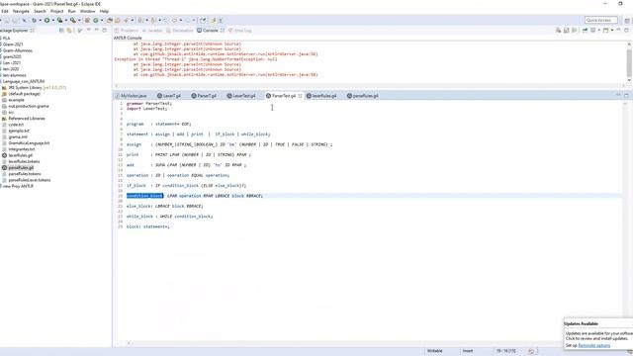Click the Open Perspective icon

pos(626,20)
